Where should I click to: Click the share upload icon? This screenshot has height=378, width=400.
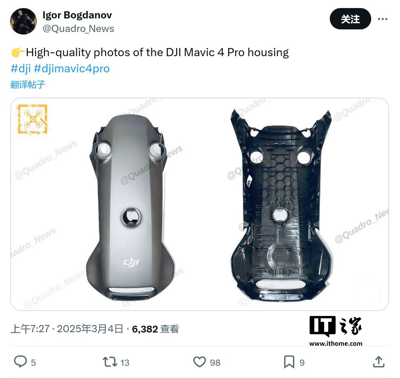click(x=379, y=362)
